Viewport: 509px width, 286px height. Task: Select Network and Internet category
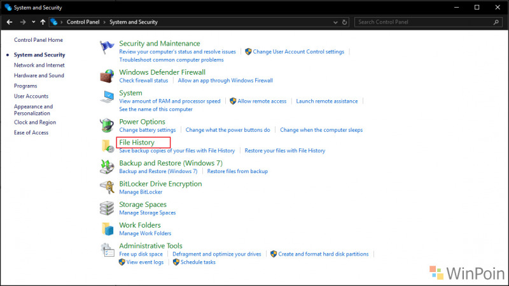(39, 65)
